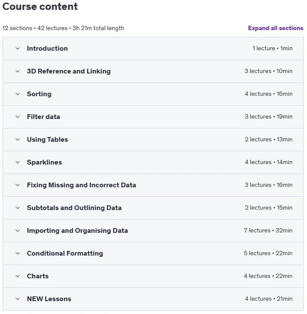Viewport: 307px width, 314px height.
Task: Click chevron for Importing and Organising Data
Action: pyautogui.click(x=18, y=231)
